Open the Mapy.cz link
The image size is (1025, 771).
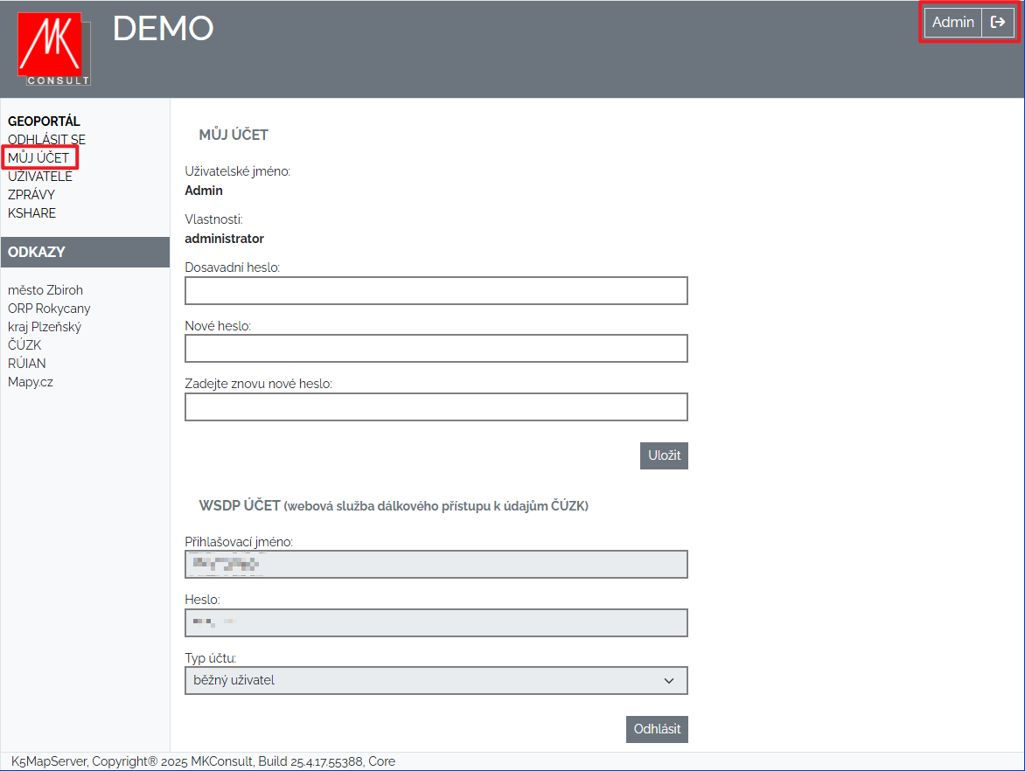pos(31,382)
